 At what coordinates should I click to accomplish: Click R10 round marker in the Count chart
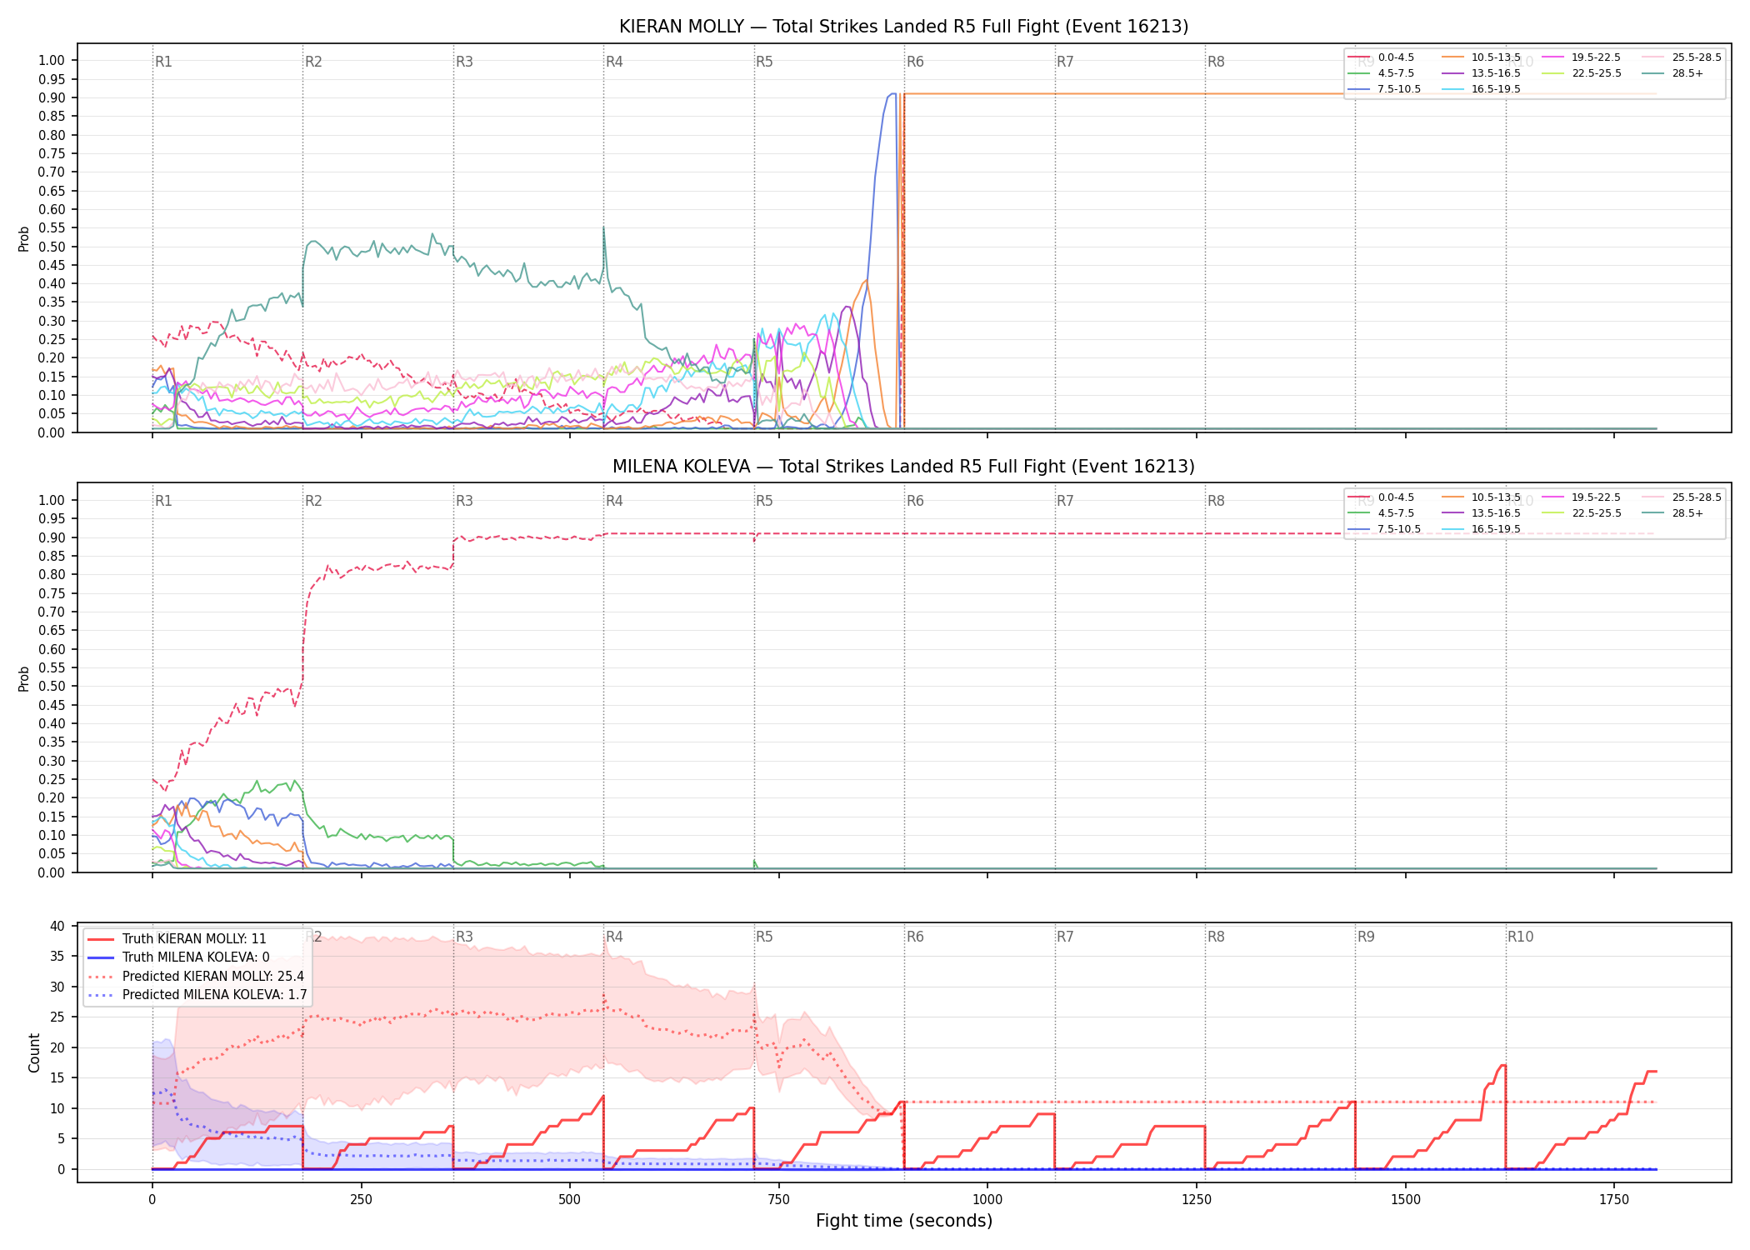coord(1520,937)
